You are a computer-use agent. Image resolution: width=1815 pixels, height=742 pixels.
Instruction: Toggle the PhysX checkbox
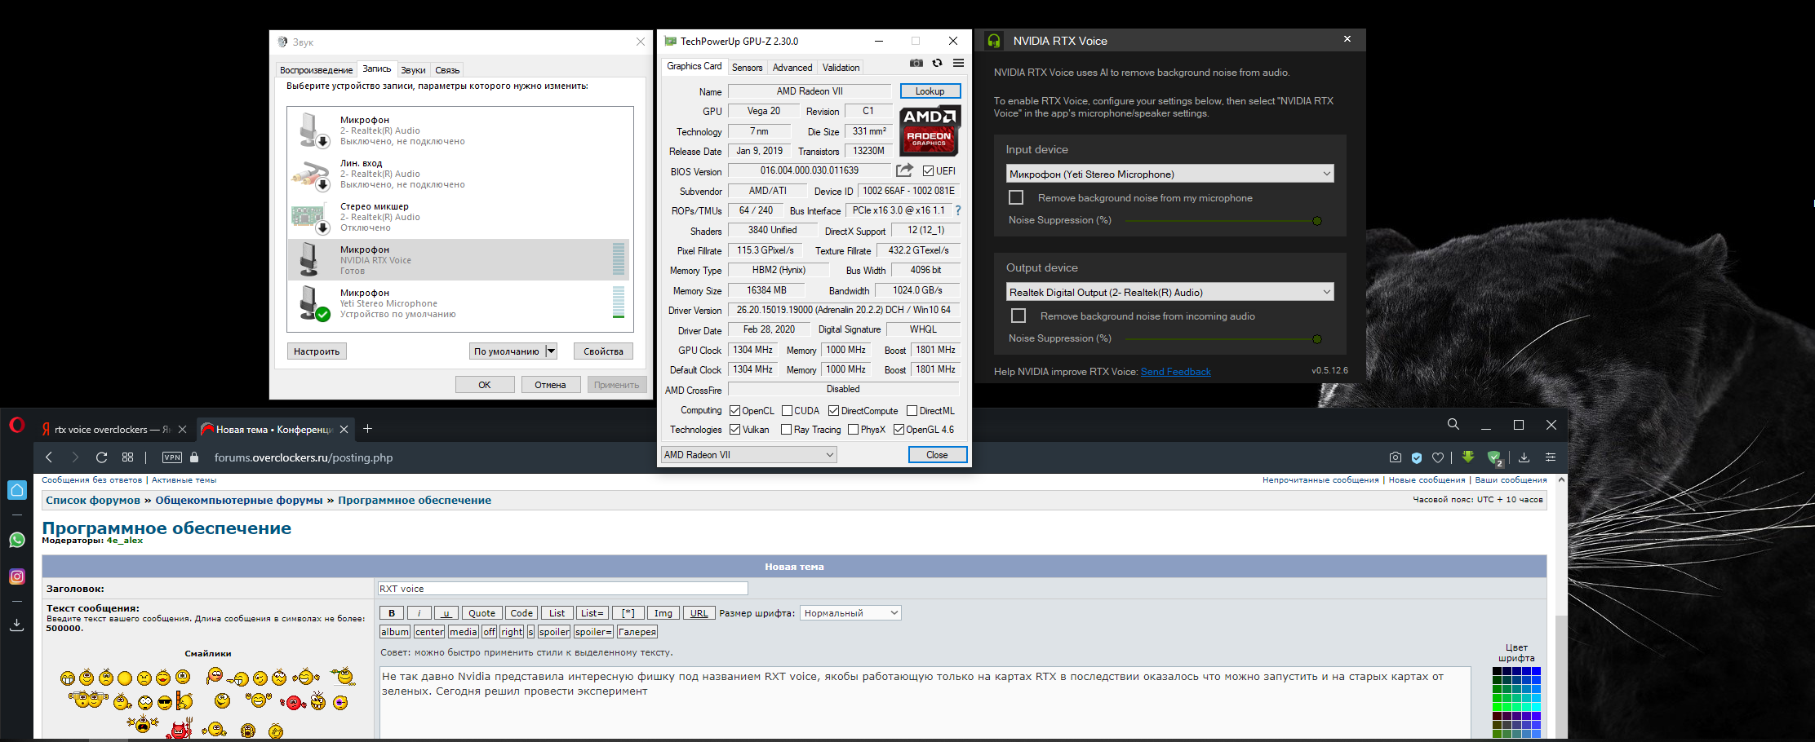tap(853, 430)
